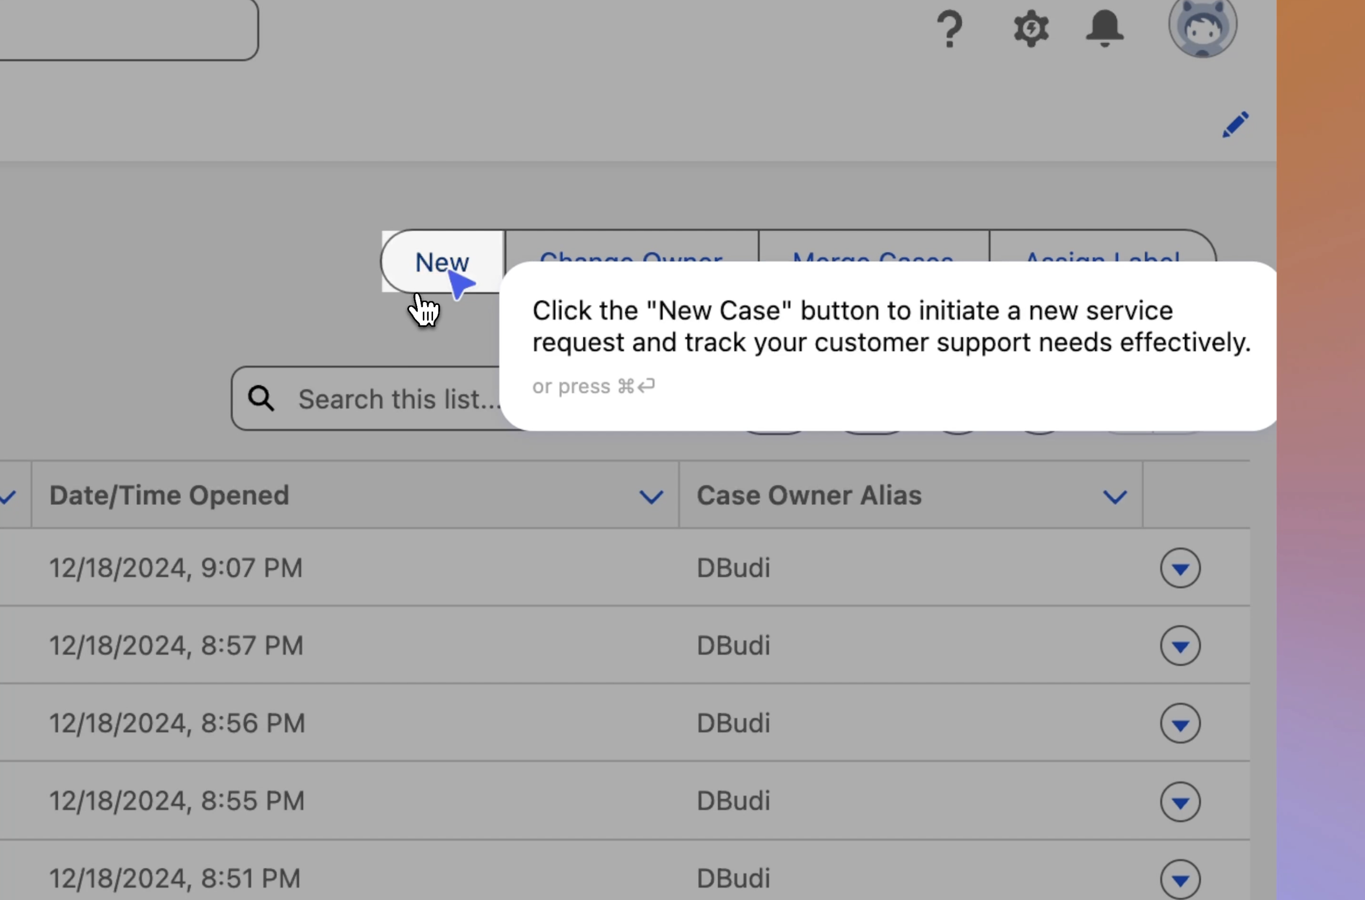Image resolution: width=1365 pixels, height=900 pixels.
Task: Expand the Case Owner Alias column menu
Action: (1114, 497)
